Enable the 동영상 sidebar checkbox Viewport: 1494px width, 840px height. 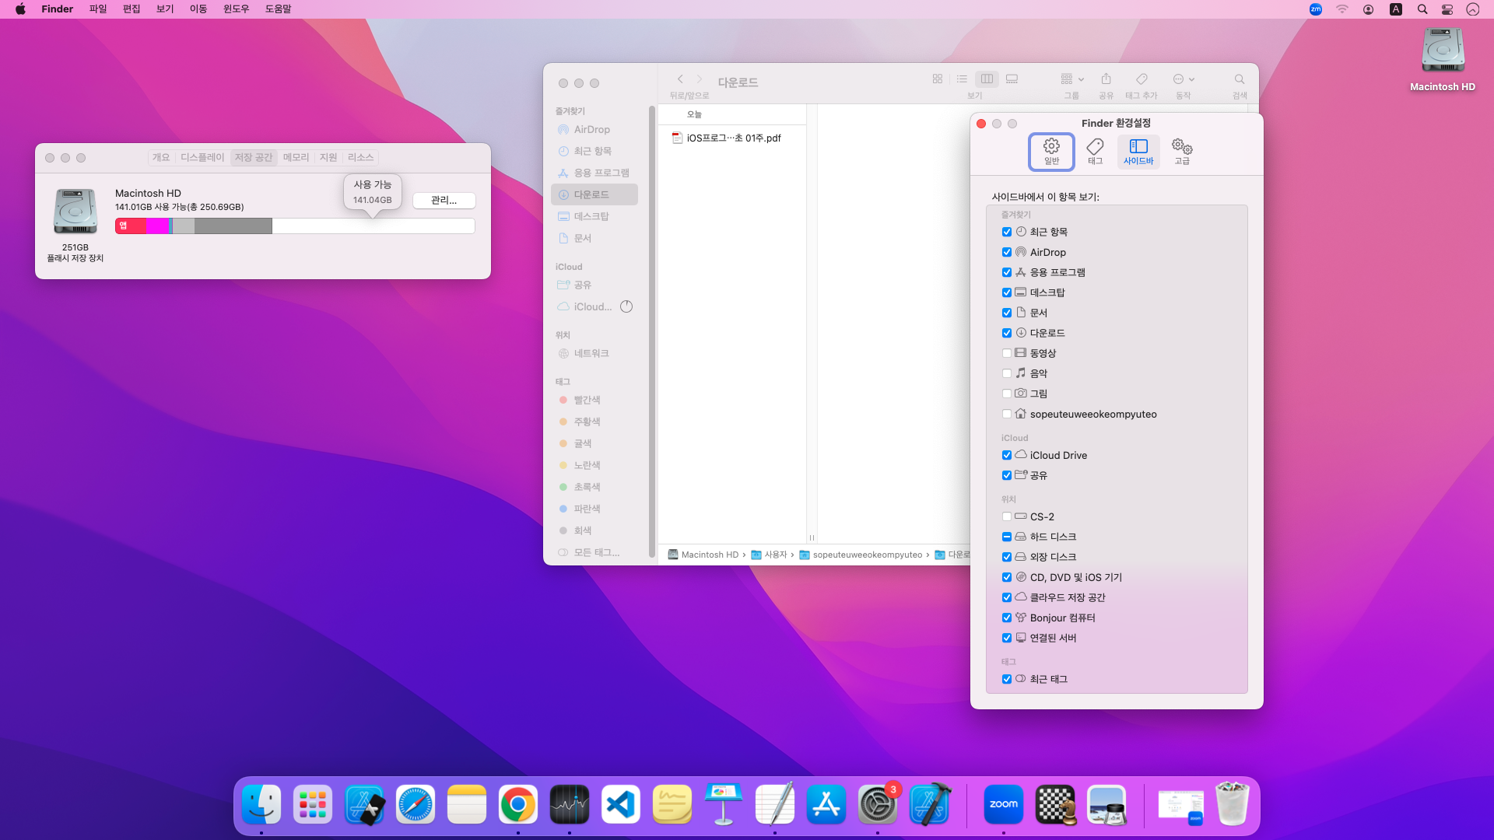1007,353
